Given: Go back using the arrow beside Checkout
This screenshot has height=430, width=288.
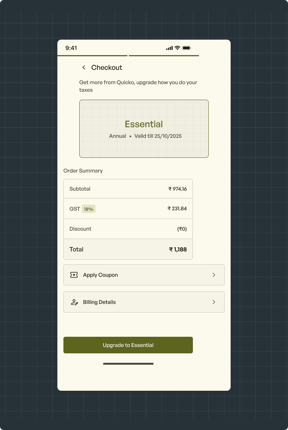Looking at the screenshot, I should click(x=84, y=68).
